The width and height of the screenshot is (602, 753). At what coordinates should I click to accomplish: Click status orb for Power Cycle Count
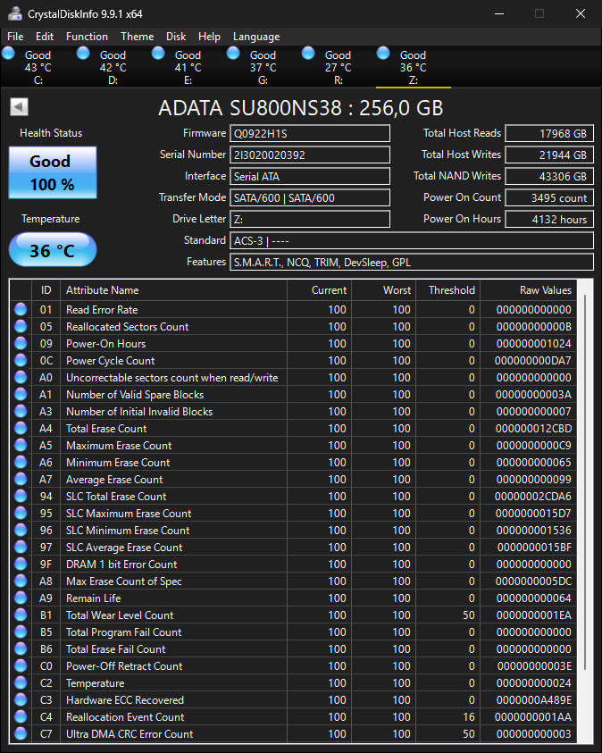(21, 360)
